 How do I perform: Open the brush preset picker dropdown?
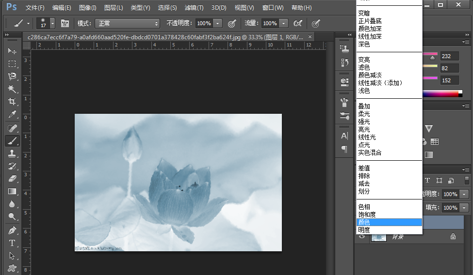[52, 23]
